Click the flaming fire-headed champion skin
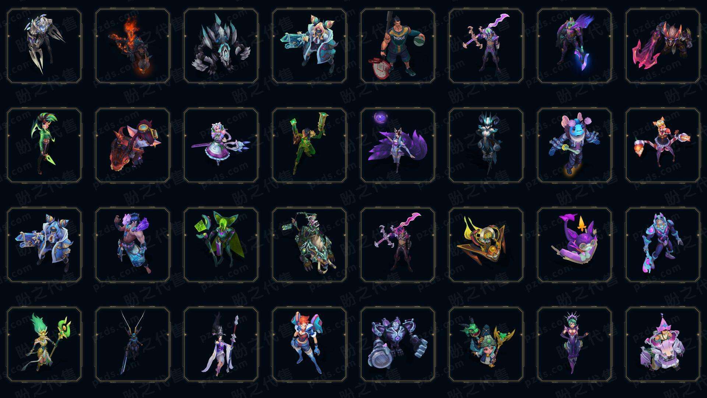The width and height of the screenshot is (707, 398). [133, 46]
